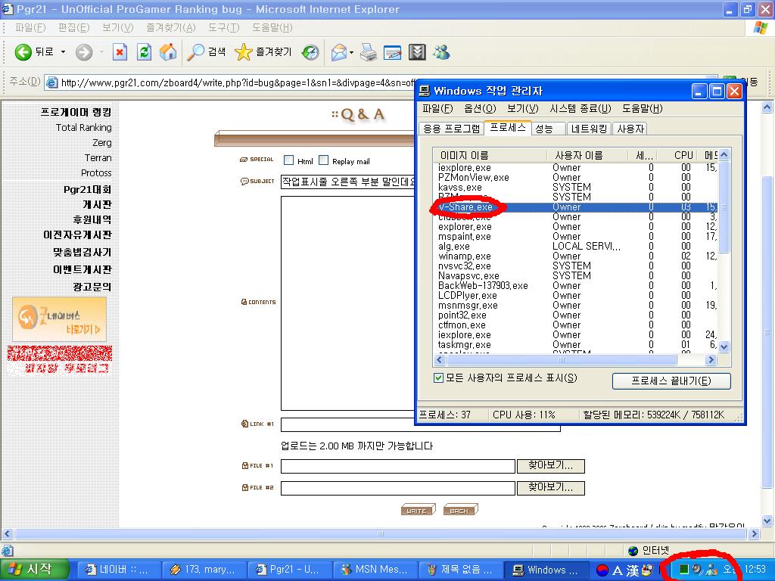775x581 pixels.
Task: Stop page loading with the red X icon
Action: (x=120, y=52)
